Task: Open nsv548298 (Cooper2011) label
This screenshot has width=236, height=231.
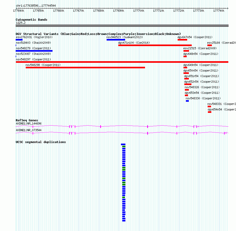Action: (43, 65)
